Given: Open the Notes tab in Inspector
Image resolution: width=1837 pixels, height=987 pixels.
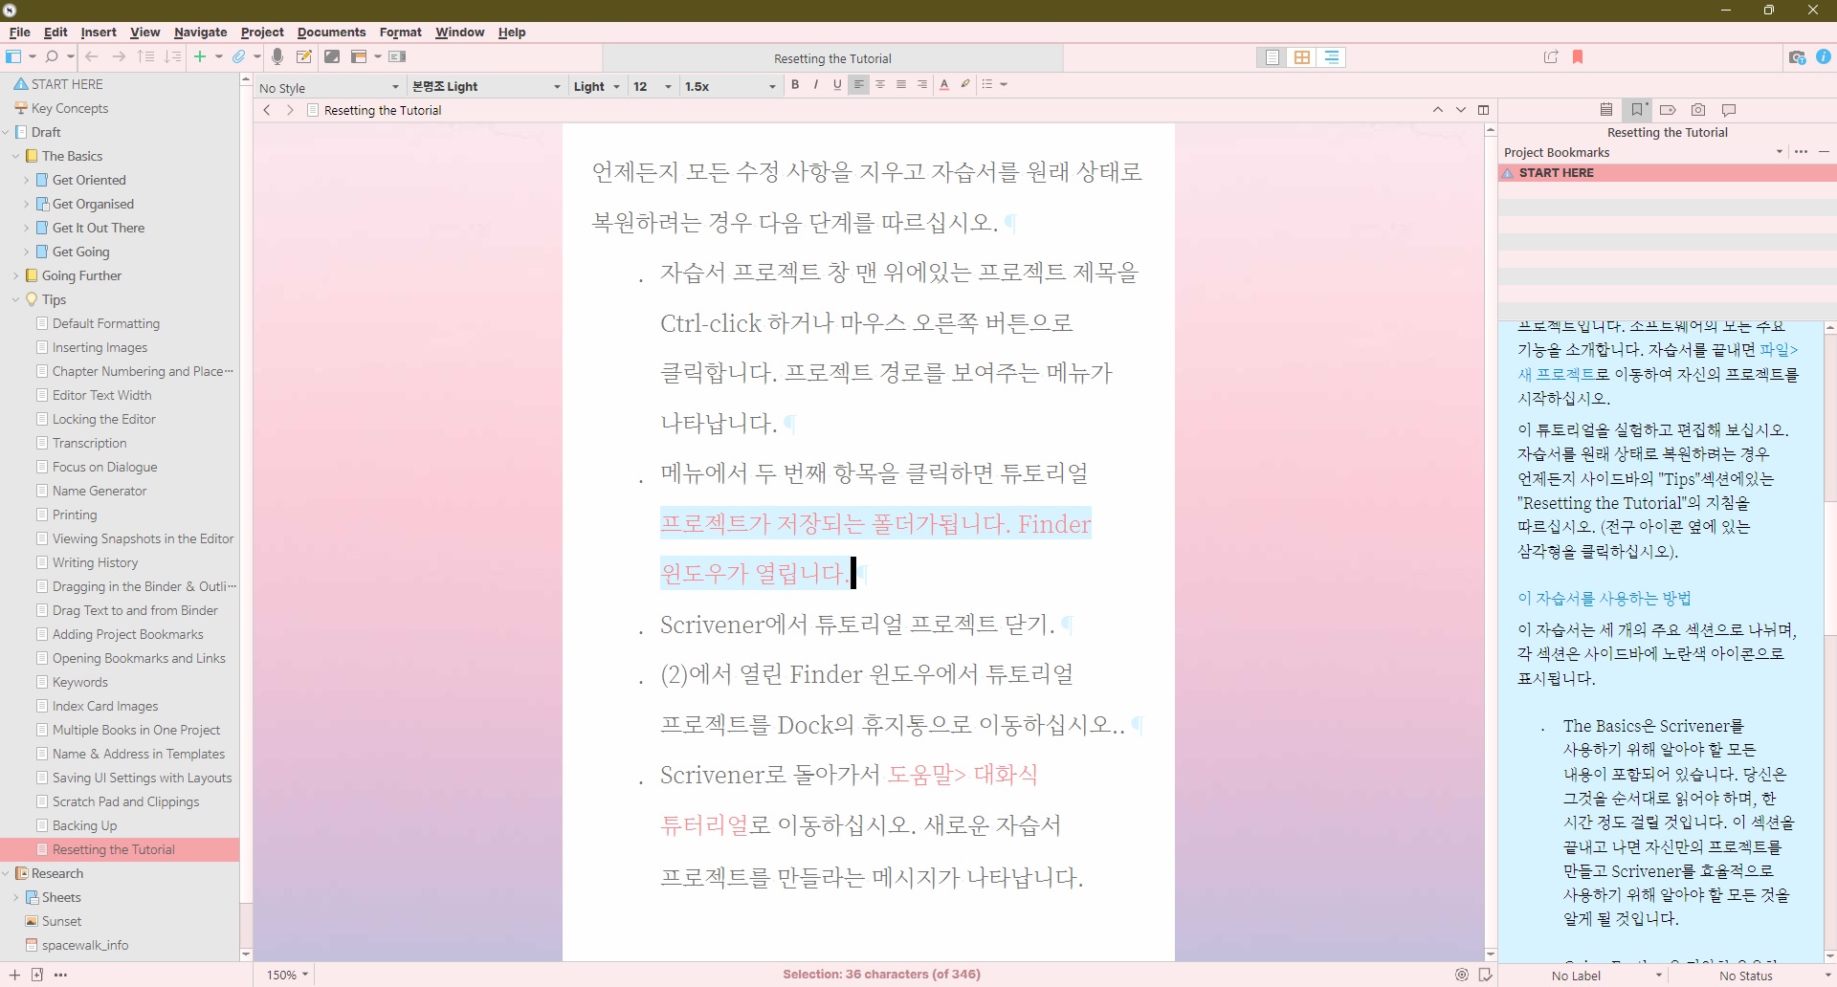Looking at the screenshot, I should tap(1606, 110).
